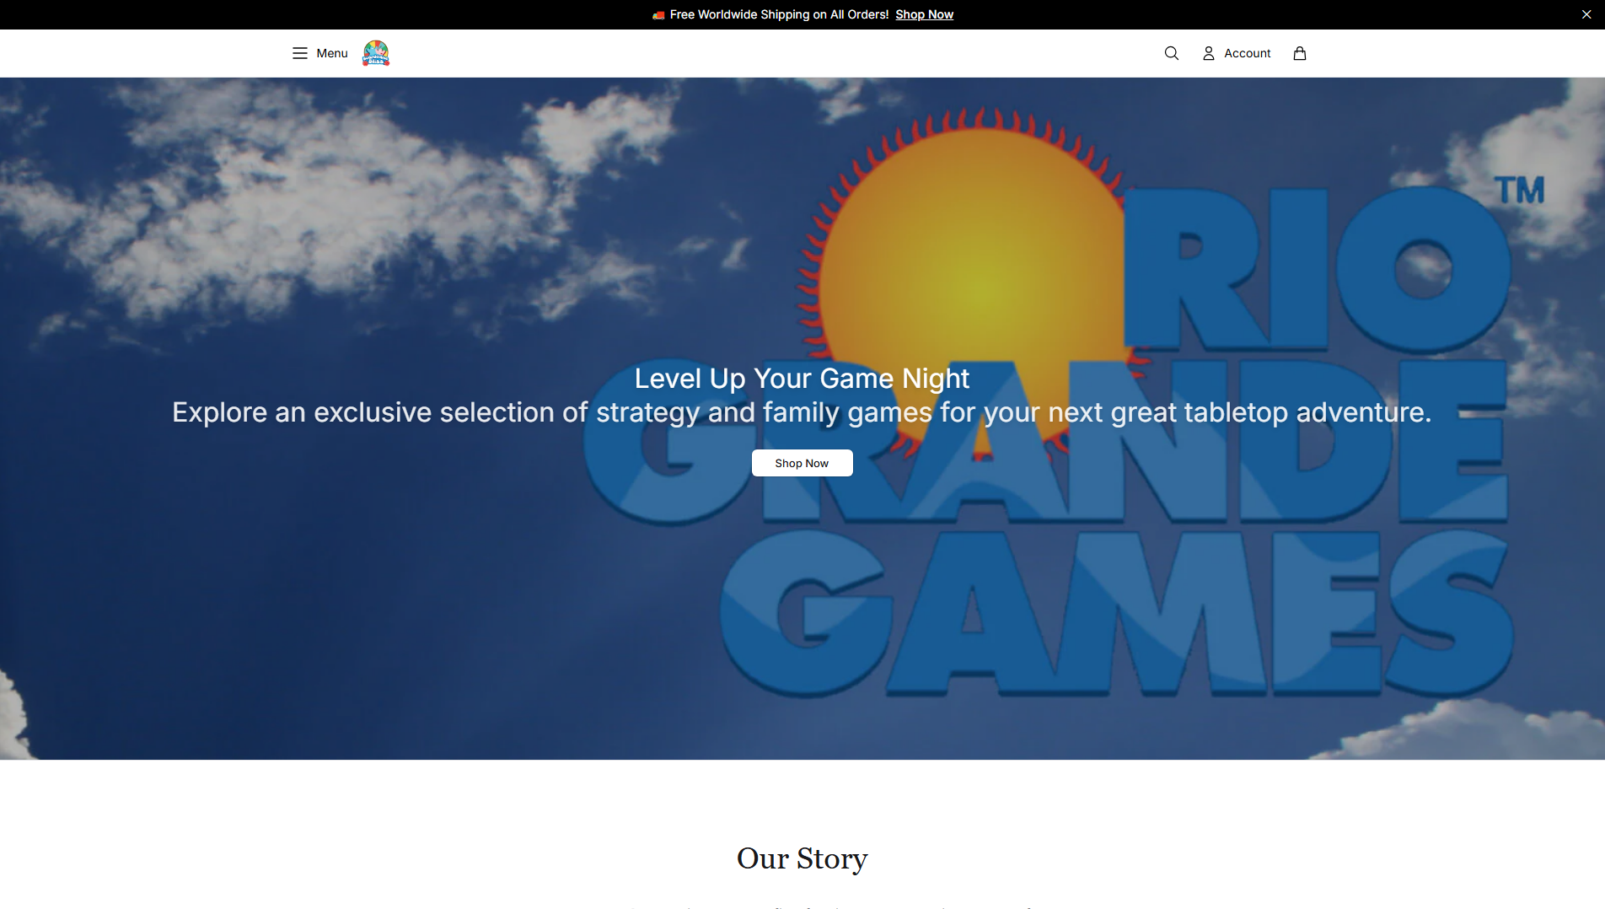Click the "Our Story" heading
1605x909 pixels.
tap(802, 858)
